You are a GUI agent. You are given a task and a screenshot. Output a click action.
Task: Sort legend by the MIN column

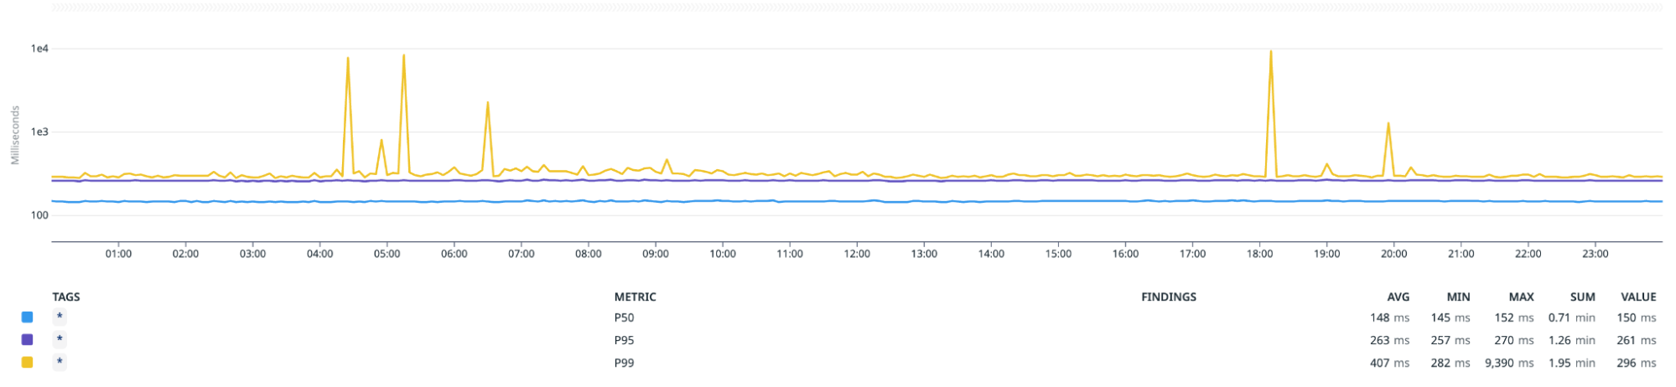click(1458, 297)
